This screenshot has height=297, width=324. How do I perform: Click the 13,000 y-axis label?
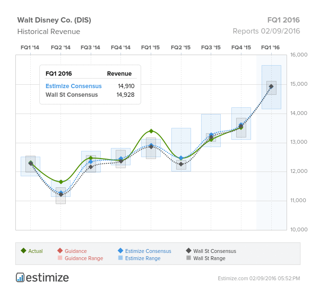[x=299, y=142]
